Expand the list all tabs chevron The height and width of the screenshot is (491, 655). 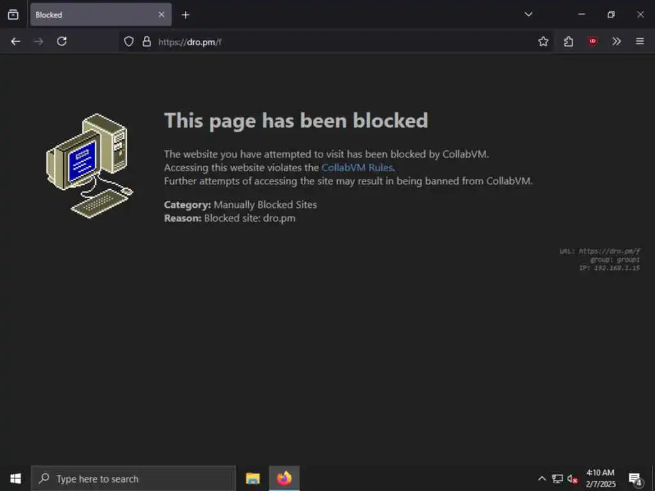point(528,14)
